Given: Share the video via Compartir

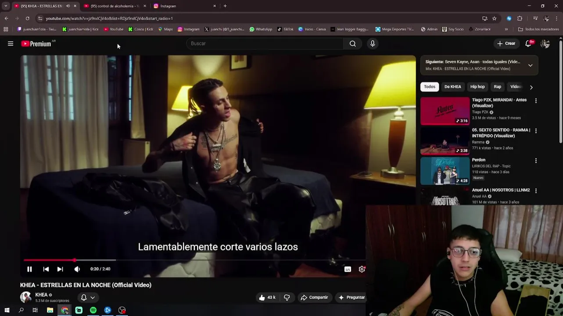Looking at the screenshot, I should click(x=314, y=298).
